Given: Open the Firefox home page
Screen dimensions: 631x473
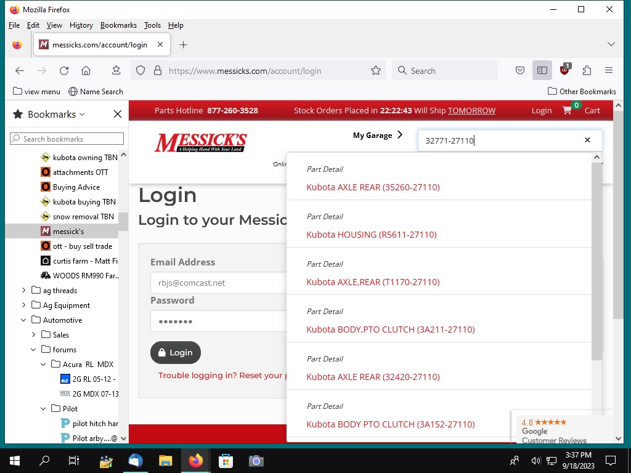Looking at the screenshot, I should 86,71.
